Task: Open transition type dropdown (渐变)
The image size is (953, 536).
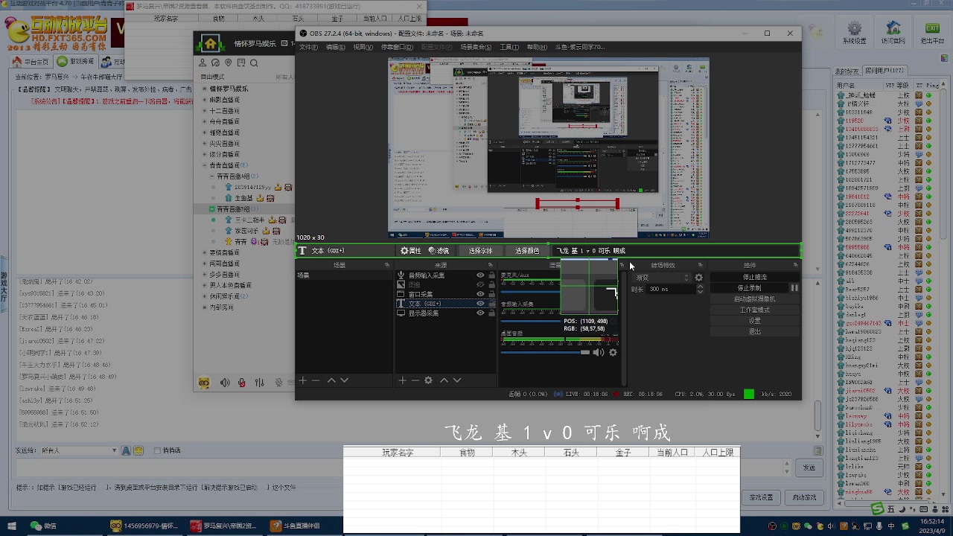Action: 663,278
